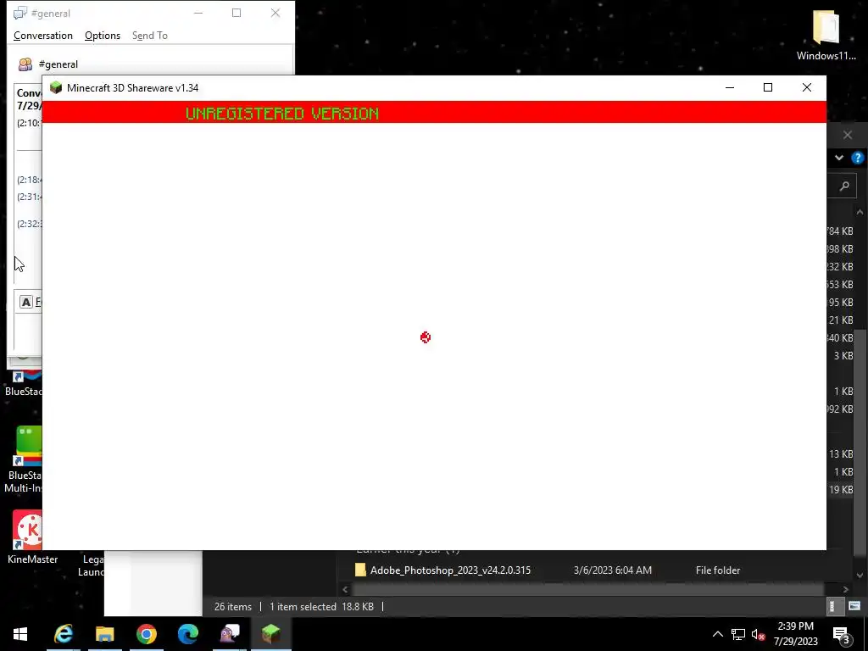
Task: Select the selected 19 KB file row
Action: [840, 489]
